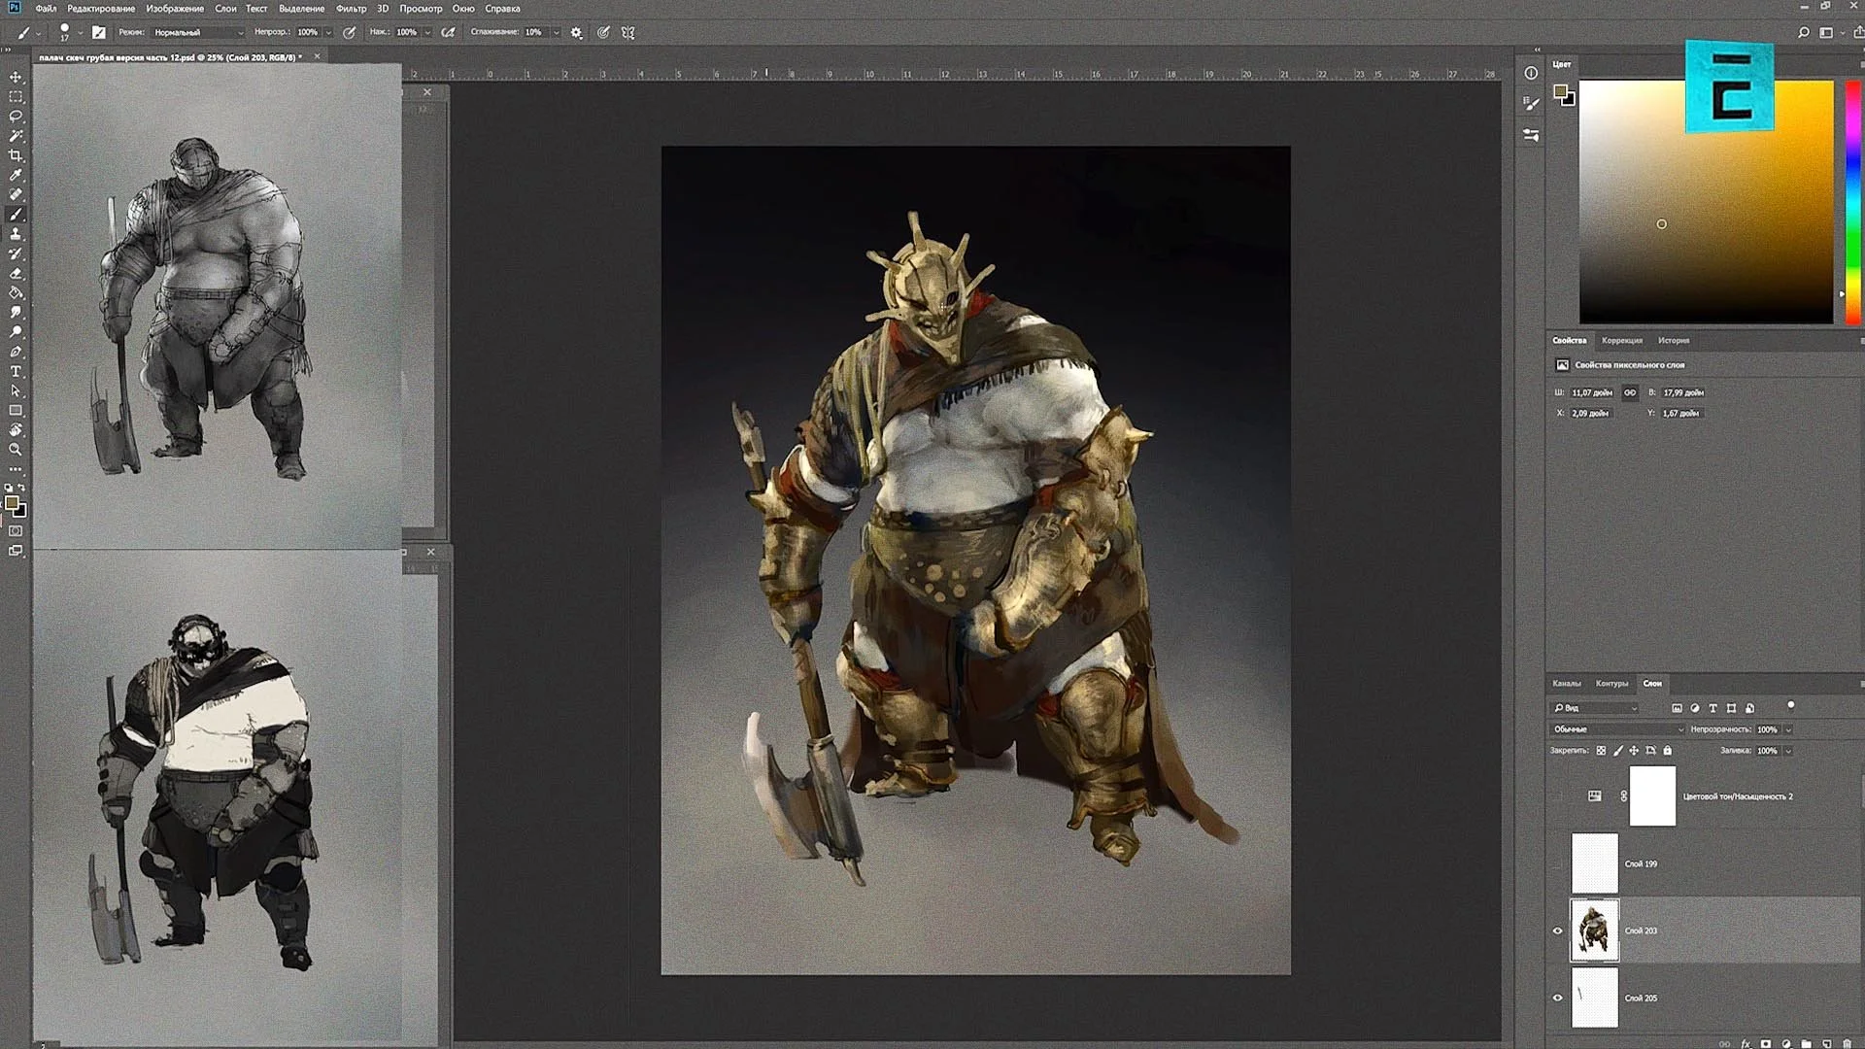
Task: Select the Eyedropper tool
Action: [x=16, y=176]
